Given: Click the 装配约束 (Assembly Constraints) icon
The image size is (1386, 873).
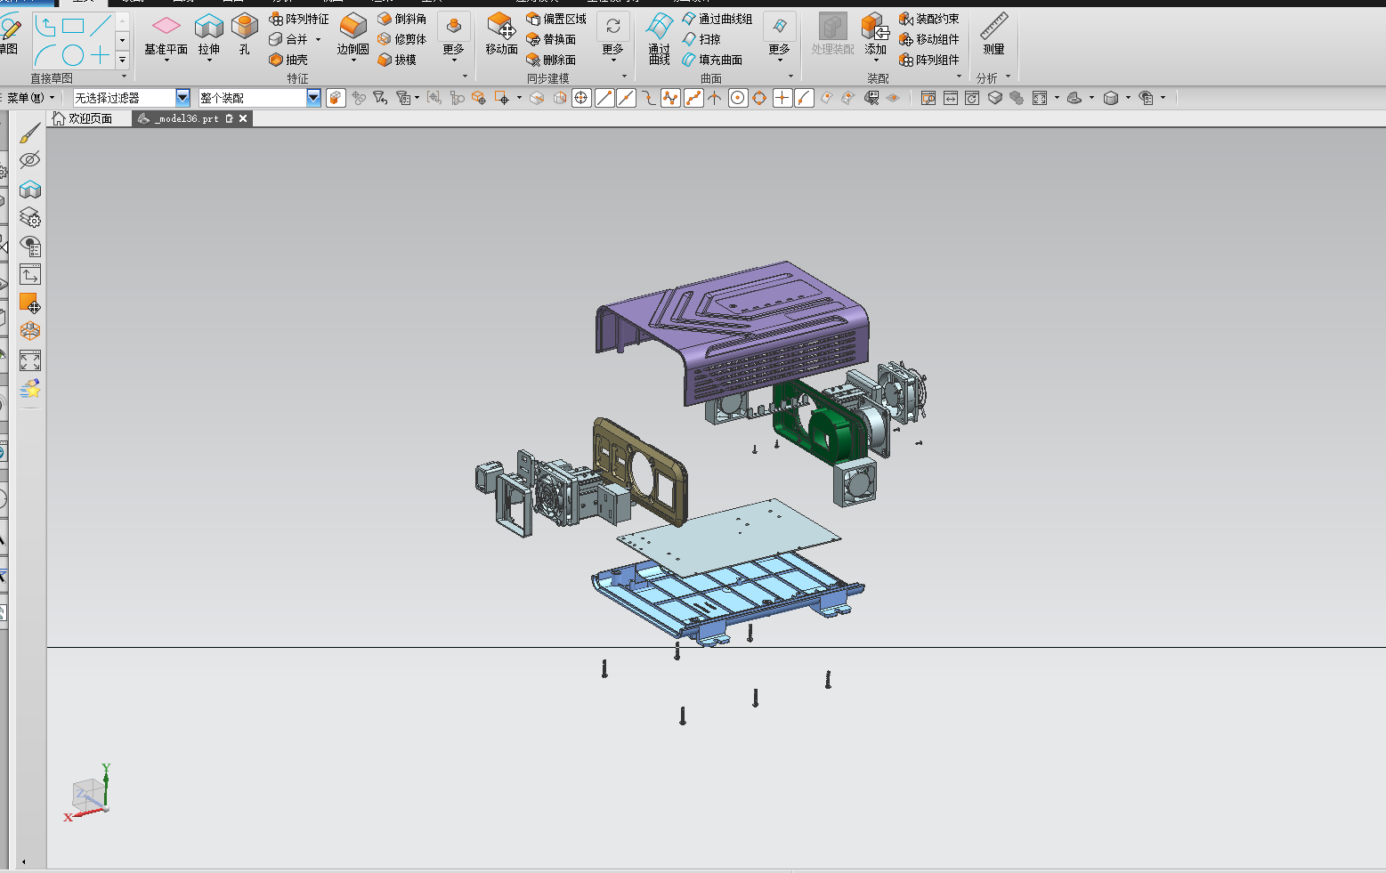Looking at the screenshot, I should click(x=930, y=18).
